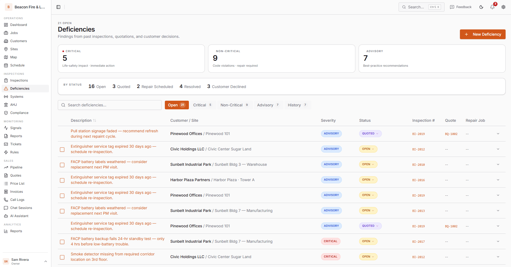The image size is (511, 267).
Task: Select checkbox for Civic Holdings extinguisher row
Action: (62, 149)
